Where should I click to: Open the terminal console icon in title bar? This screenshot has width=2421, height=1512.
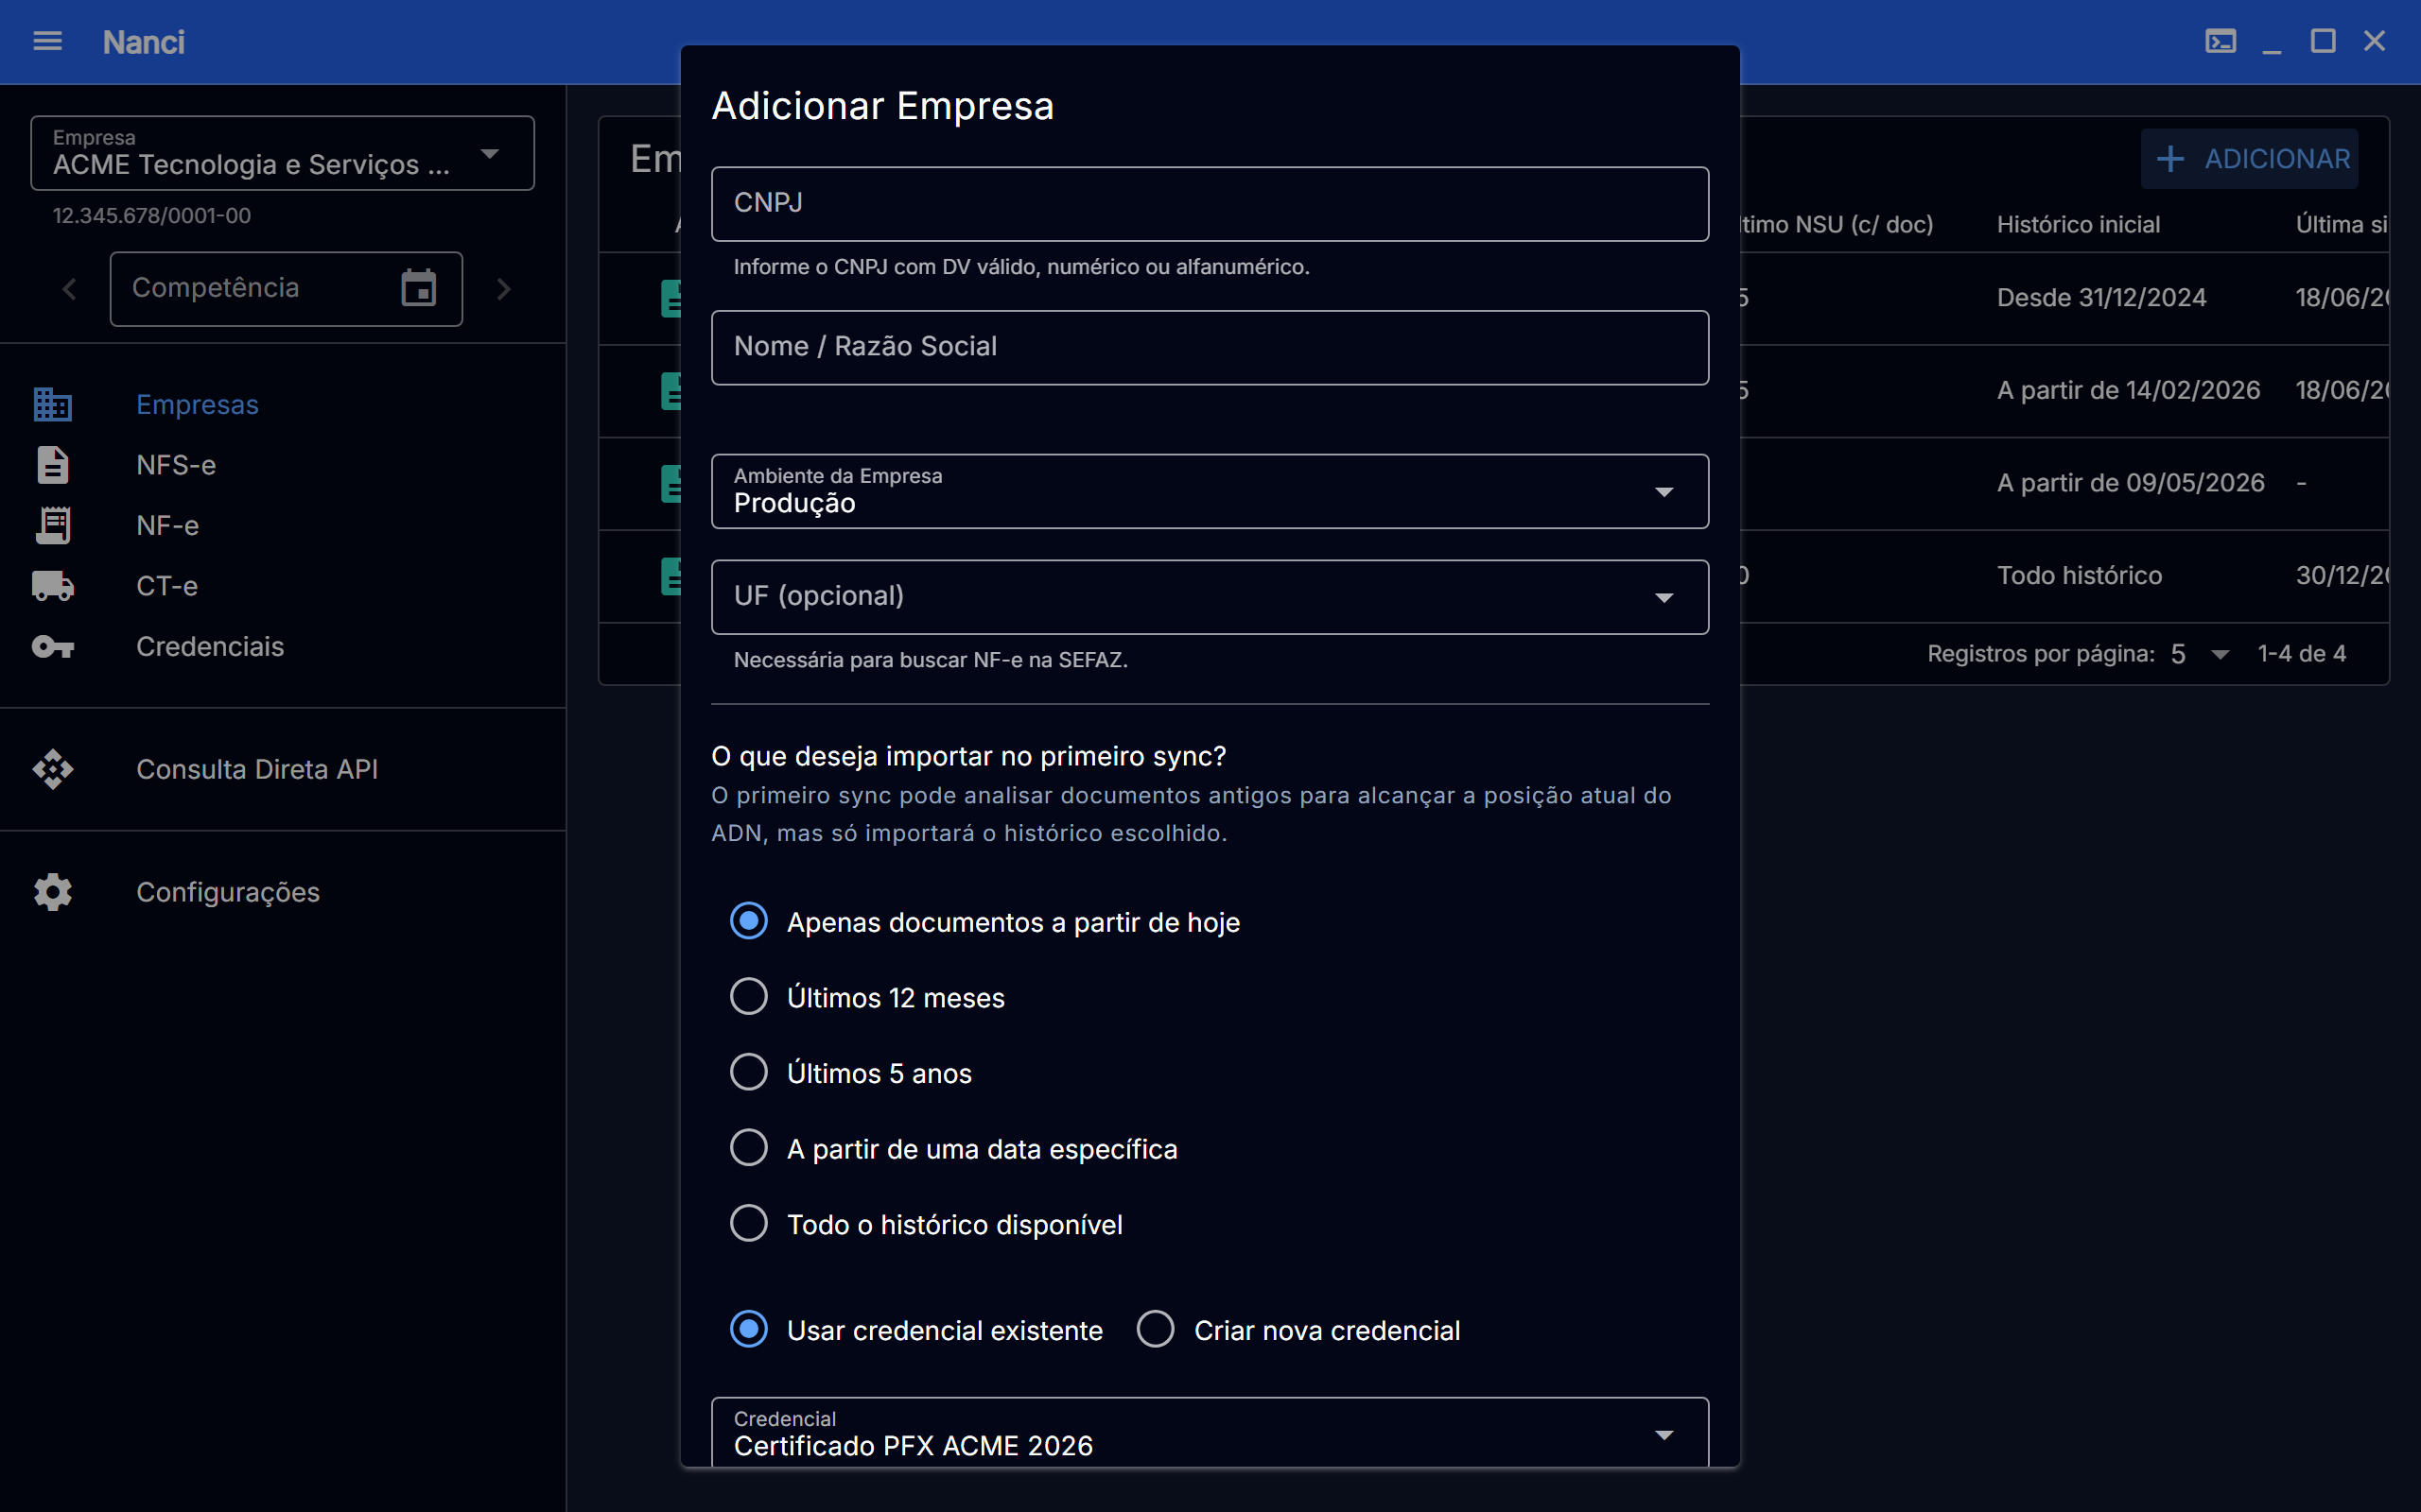point(2220,41)
